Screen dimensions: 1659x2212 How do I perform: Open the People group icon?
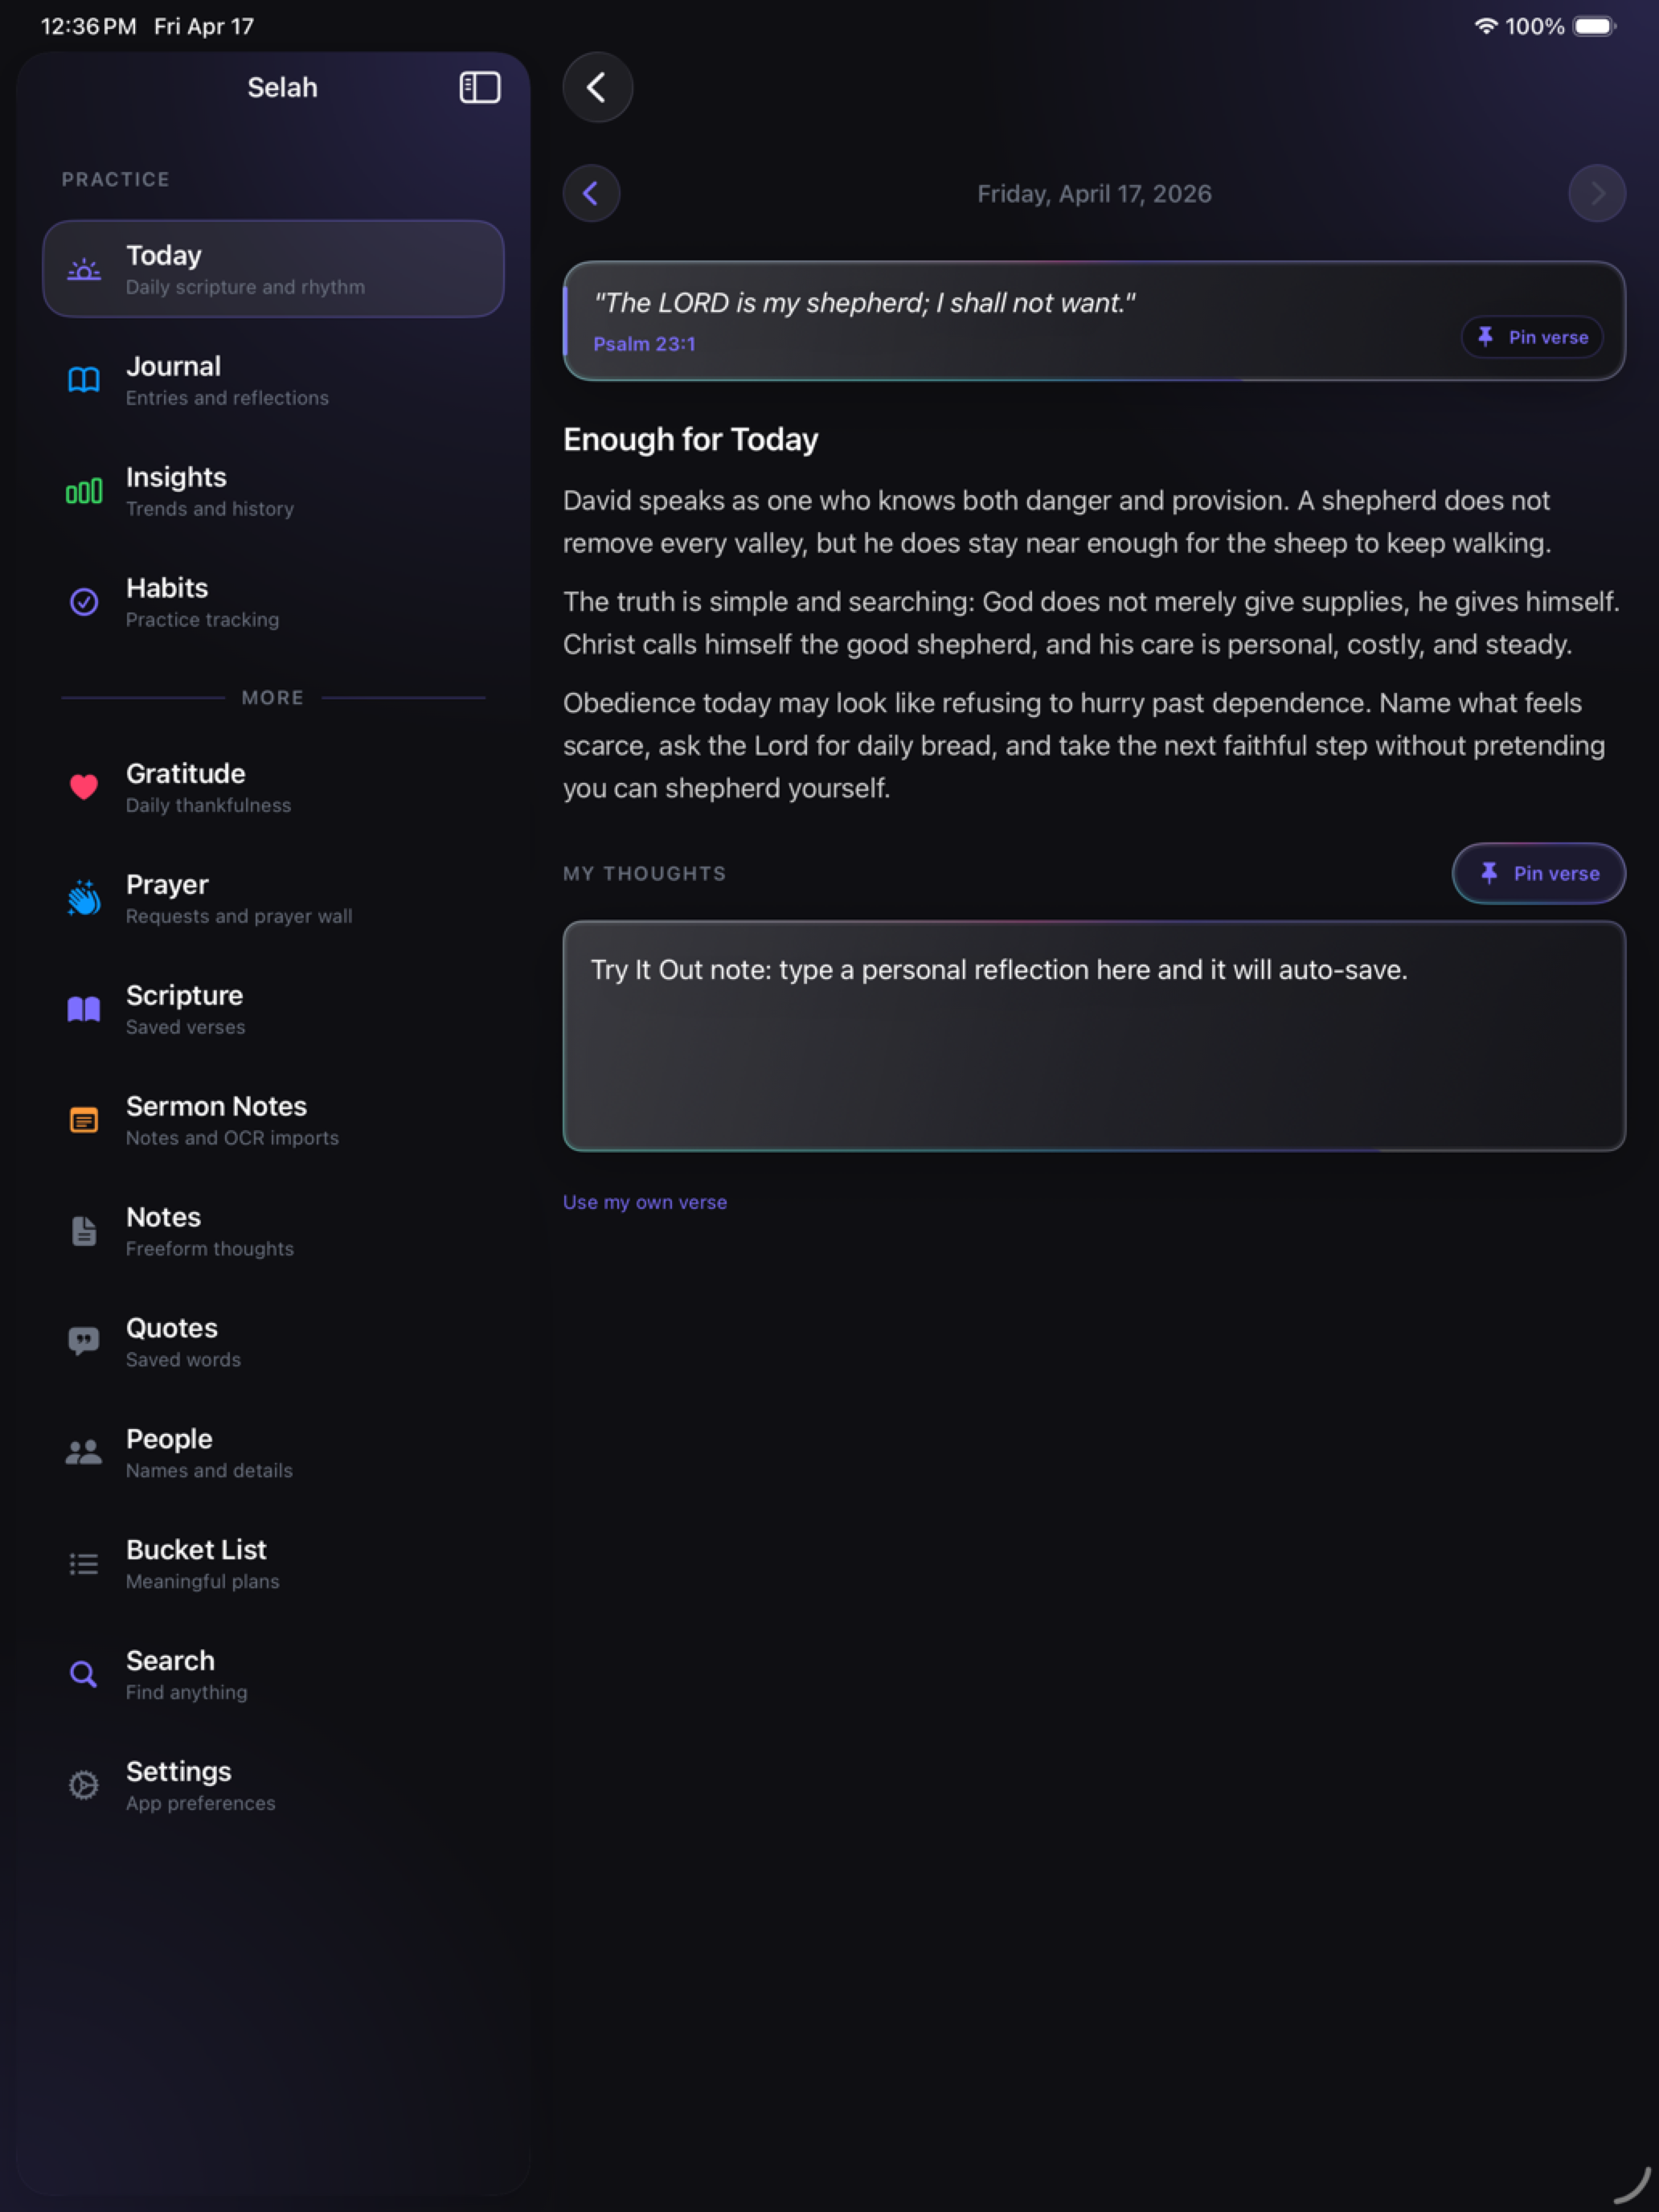(84, 1452)
